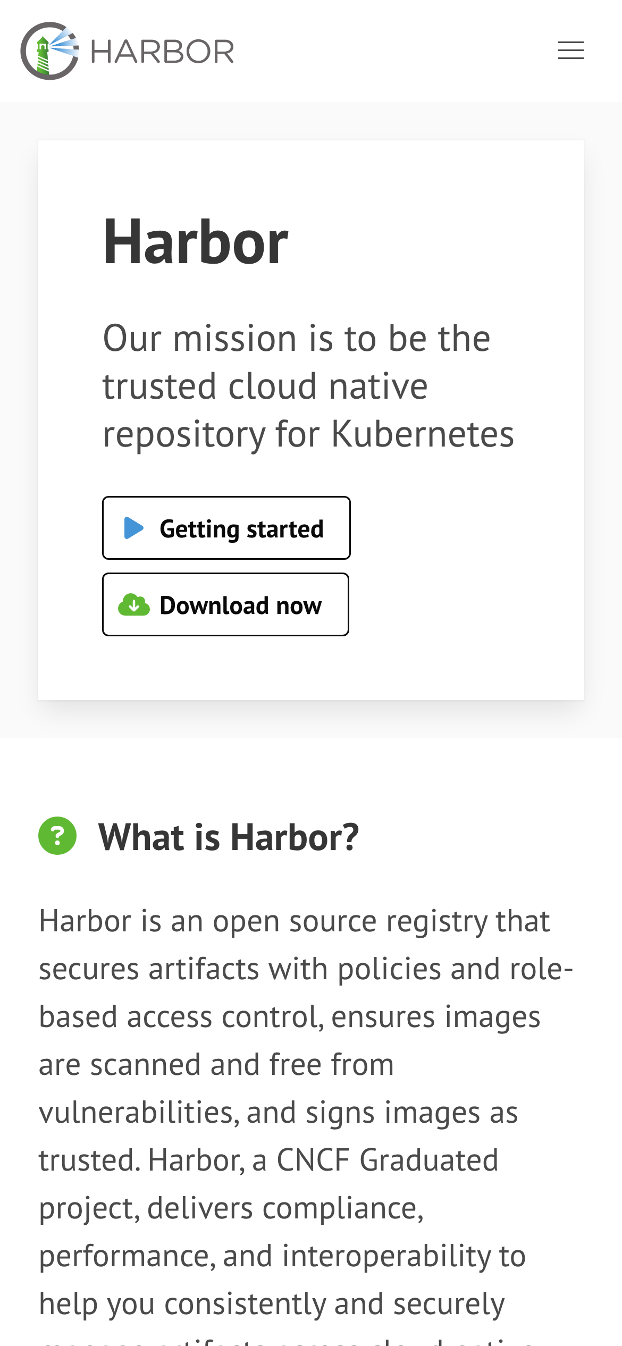Click the green cloud download icon
Screen dimensions: 622x1346
[133, 605]
